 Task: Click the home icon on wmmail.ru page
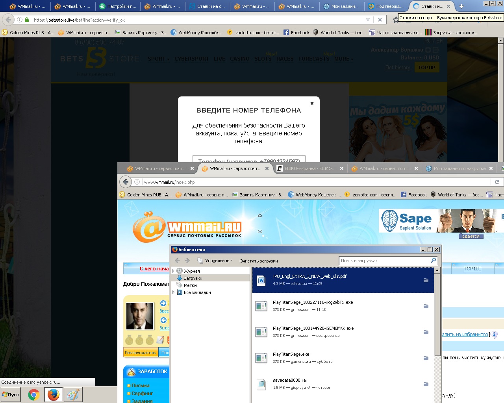coord(260,216)
